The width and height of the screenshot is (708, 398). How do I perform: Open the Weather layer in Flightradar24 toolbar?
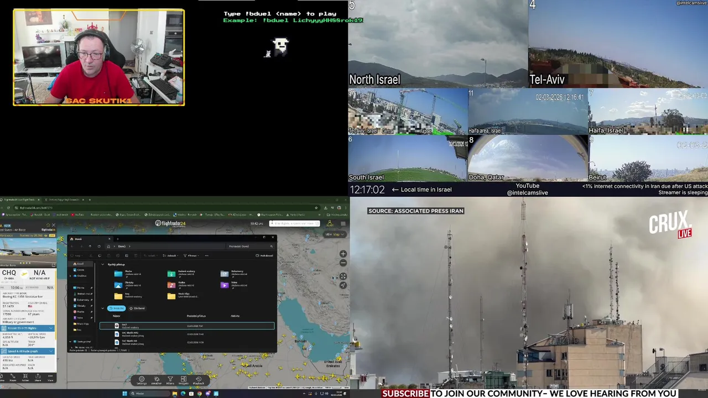(157, 380)
